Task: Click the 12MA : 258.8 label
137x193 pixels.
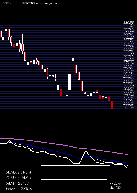Action: (18, 178)
